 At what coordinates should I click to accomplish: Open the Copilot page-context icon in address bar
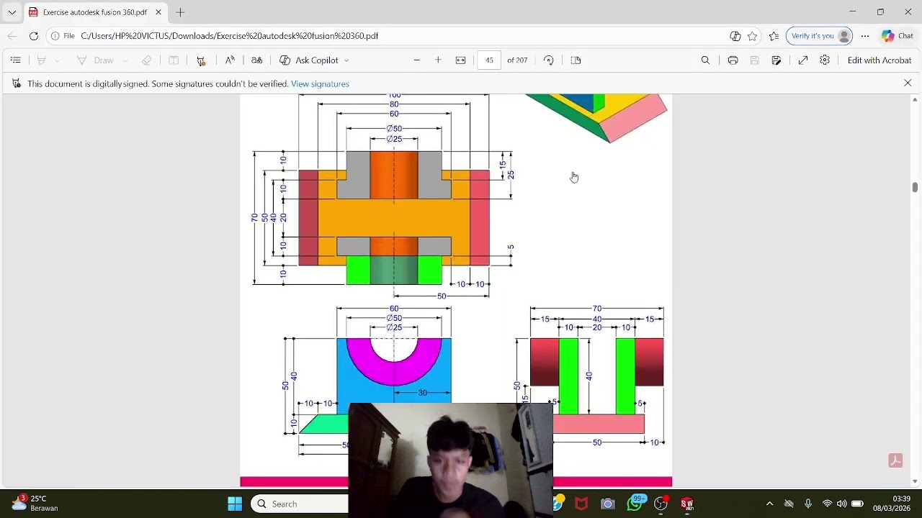tap(735, 36)
